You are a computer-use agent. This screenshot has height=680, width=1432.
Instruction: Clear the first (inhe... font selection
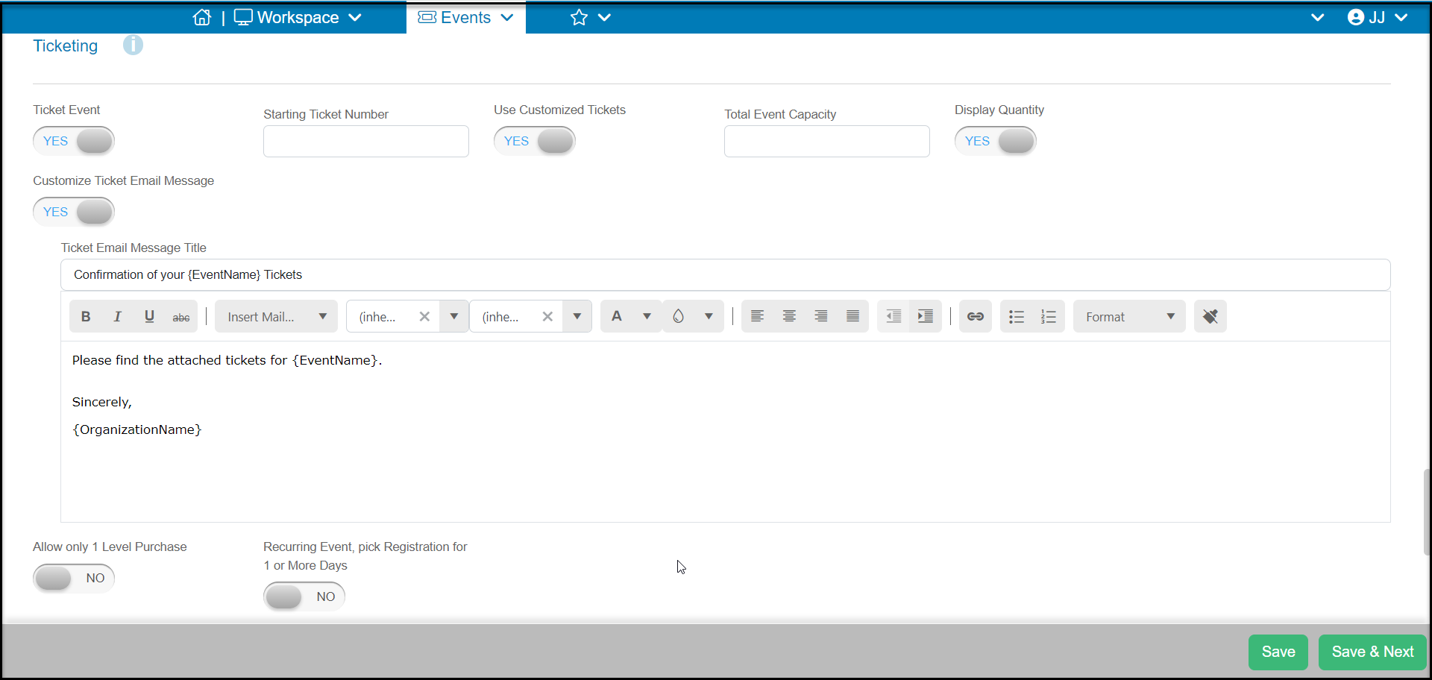point(424,316)
